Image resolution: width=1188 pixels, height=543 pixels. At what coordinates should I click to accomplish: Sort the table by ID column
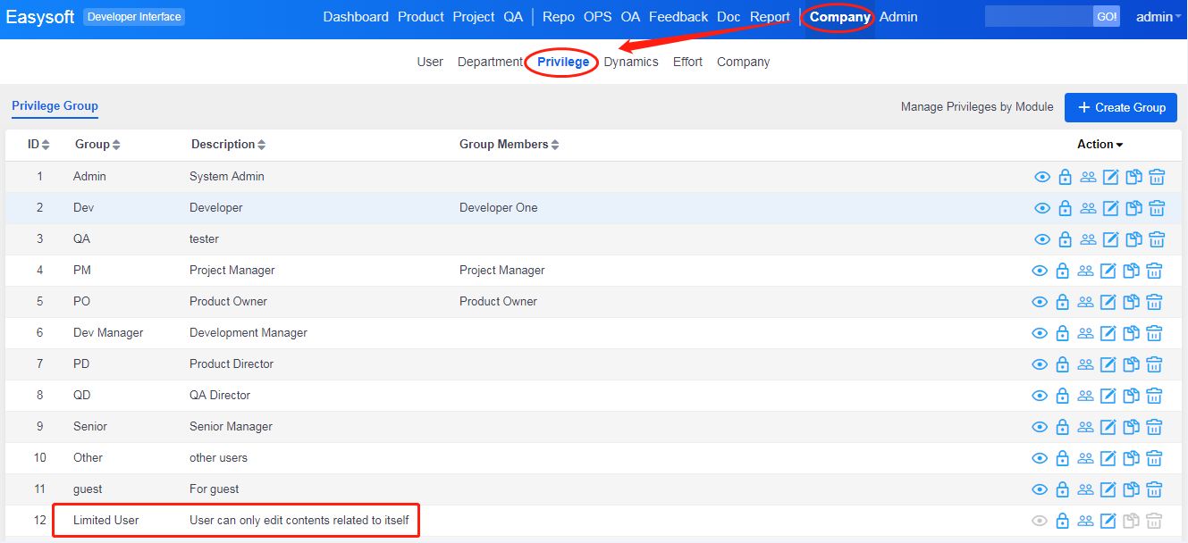pos(38,145)
